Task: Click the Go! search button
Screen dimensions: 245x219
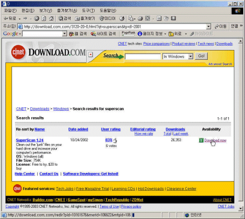Action: 201,56
